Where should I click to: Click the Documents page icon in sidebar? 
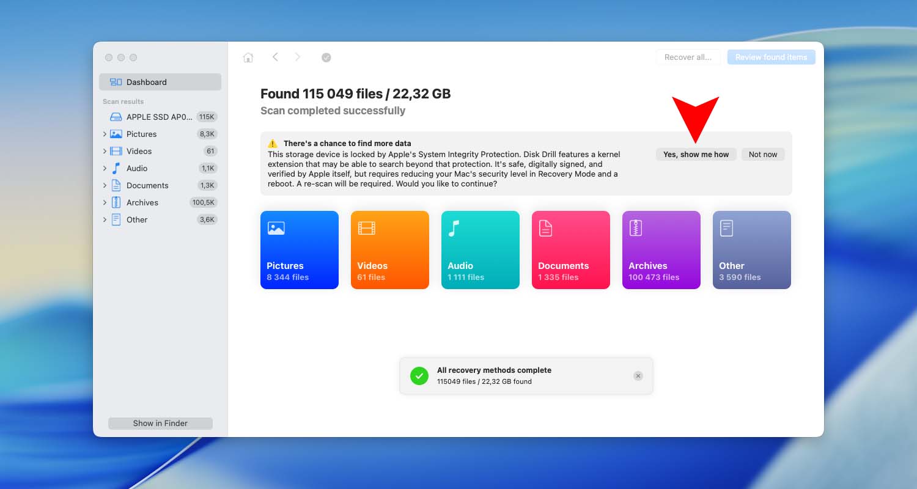click(x=116, y=185)
